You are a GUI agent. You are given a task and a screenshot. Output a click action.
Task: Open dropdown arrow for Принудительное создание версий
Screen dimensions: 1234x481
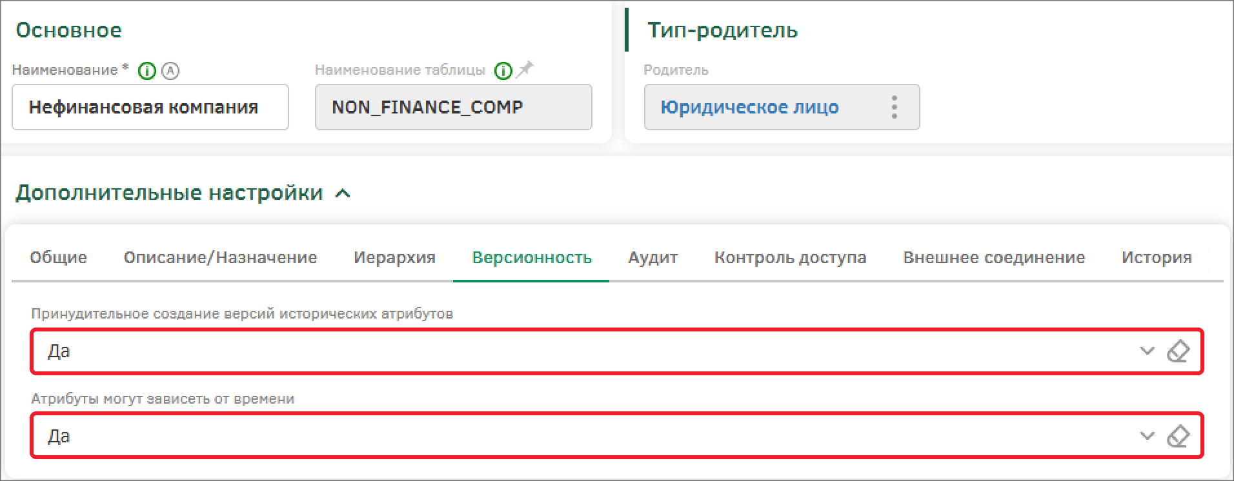(x=1147, y=351)
